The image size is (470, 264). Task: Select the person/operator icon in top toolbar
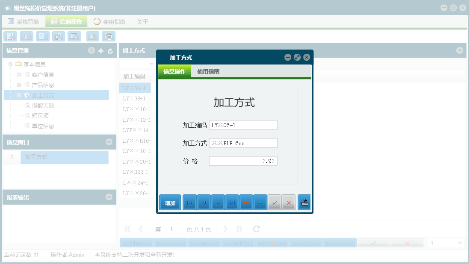58,36
